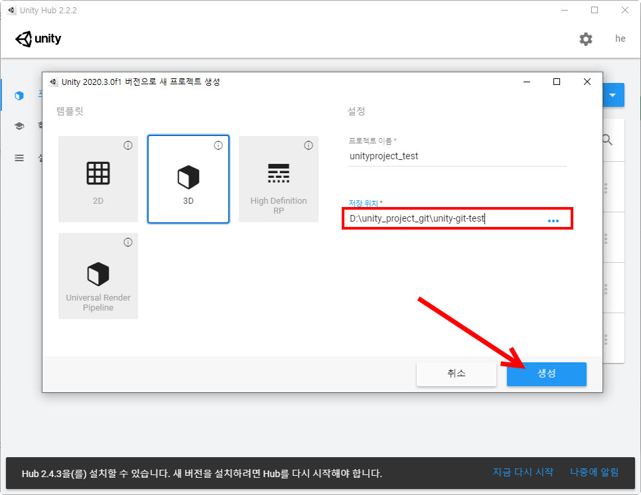Choose the High Definition RP template

coord(279,179)
